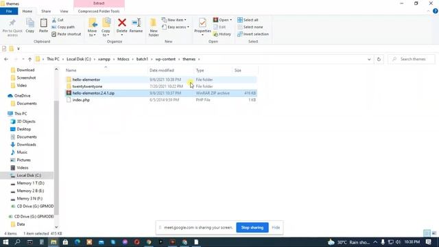Switch to the View tab

pos(64,11)
